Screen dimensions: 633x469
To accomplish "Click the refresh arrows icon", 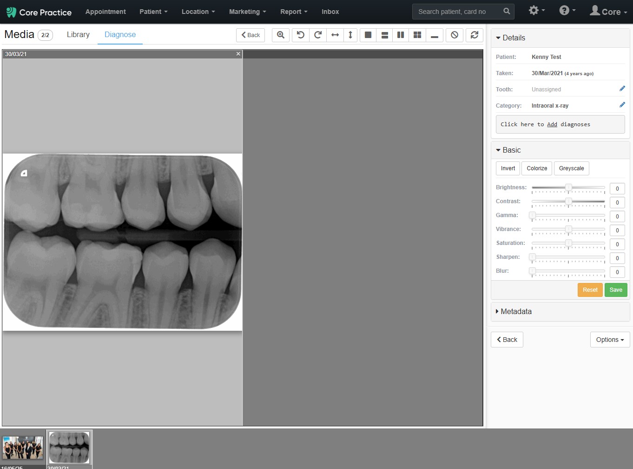I will [x=475, y=35].
